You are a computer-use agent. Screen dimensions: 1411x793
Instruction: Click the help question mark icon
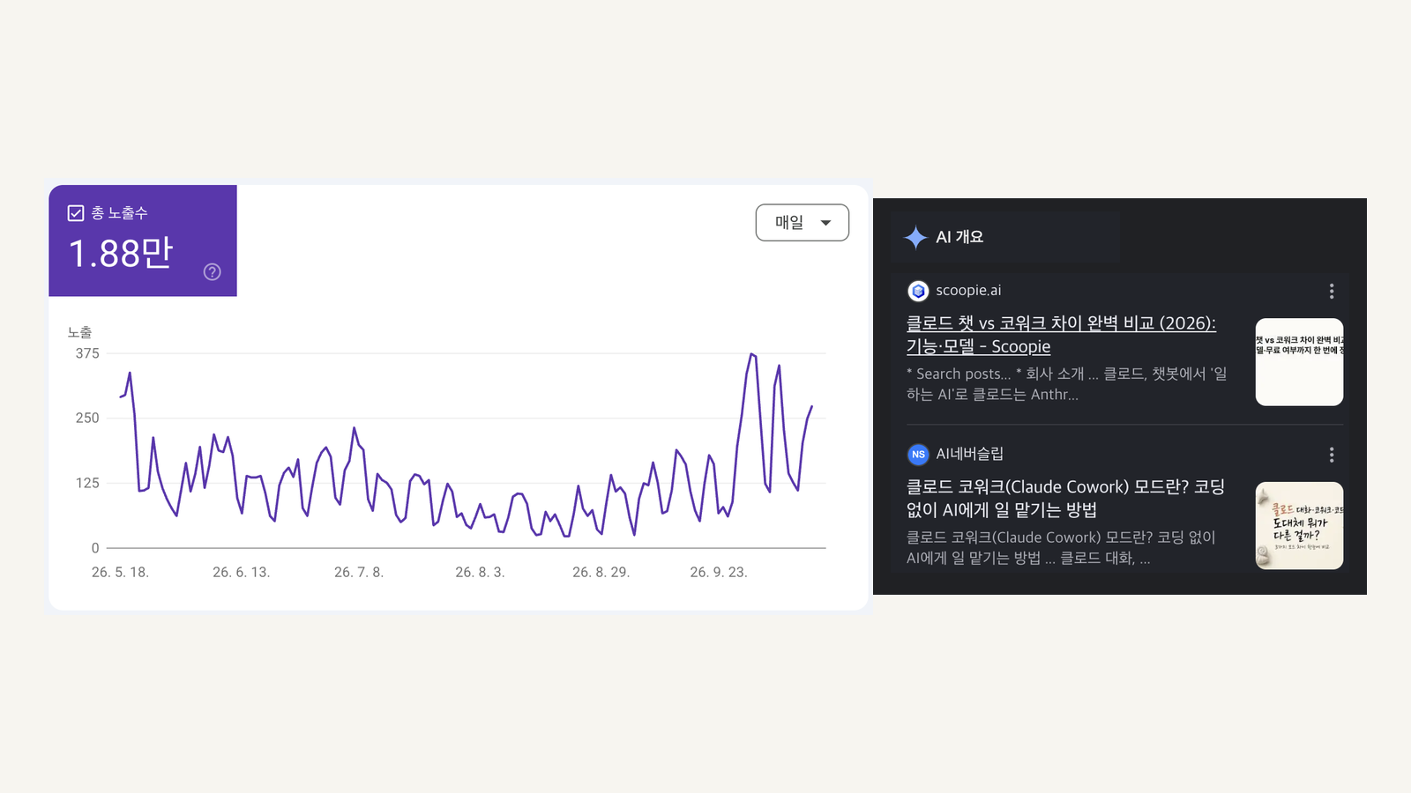pyautogui.click(x=212, y=272)
